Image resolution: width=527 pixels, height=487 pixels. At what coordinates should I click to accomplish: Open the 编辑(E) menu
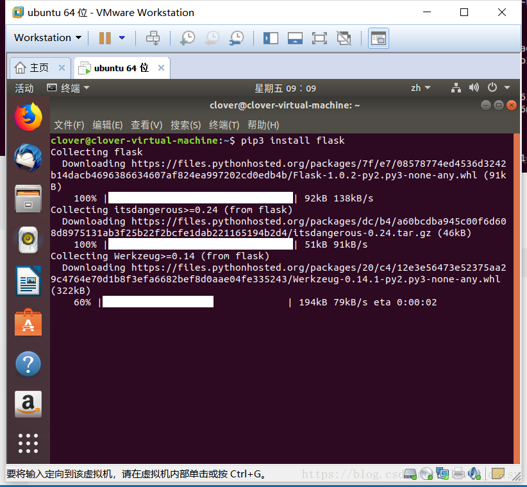108,125
